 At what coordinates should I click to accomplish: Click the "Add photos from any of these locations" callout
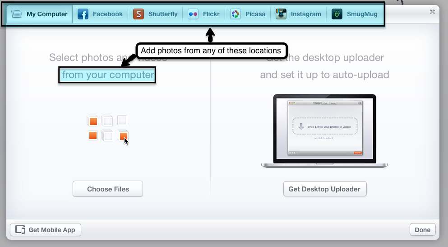click(211, 51)
